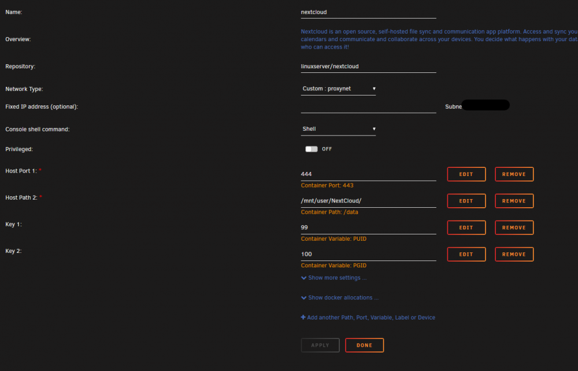
Task: Expand Show more settings
Action: pos(334,278)
